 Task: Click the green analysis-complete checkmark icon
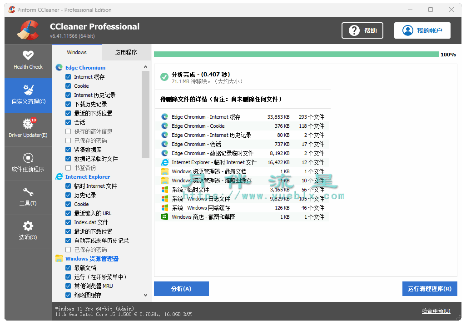[x=164, y=77]
